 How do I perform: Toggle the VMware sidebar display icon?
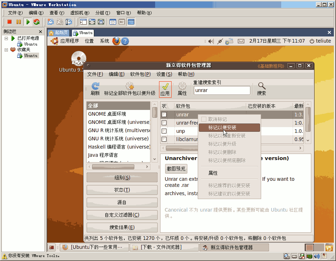coord(83,22)
